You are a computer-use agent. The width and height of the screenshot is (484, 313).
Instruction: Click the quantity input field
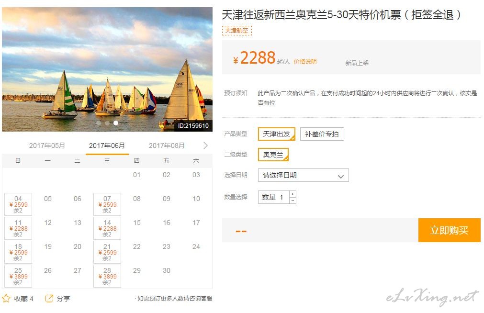pos(274,197)
